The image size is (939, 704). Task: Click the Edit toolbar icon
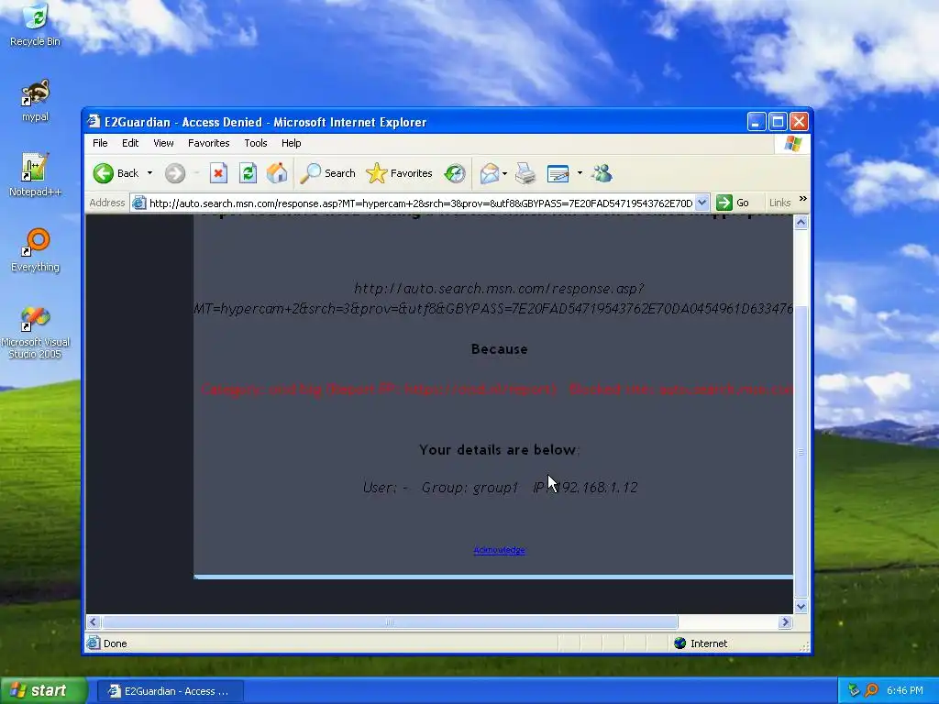click(558, 173)
